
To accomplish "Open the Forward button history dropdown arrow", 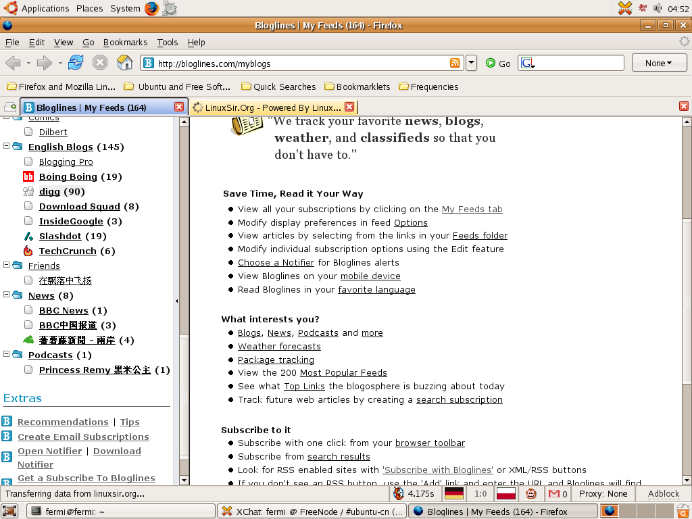I will click(59, 63).
